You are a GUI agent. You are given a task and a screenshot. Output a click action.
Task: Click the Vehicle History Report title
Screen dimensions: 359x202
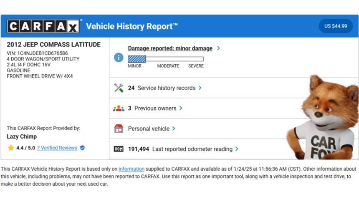pos(132,26)
